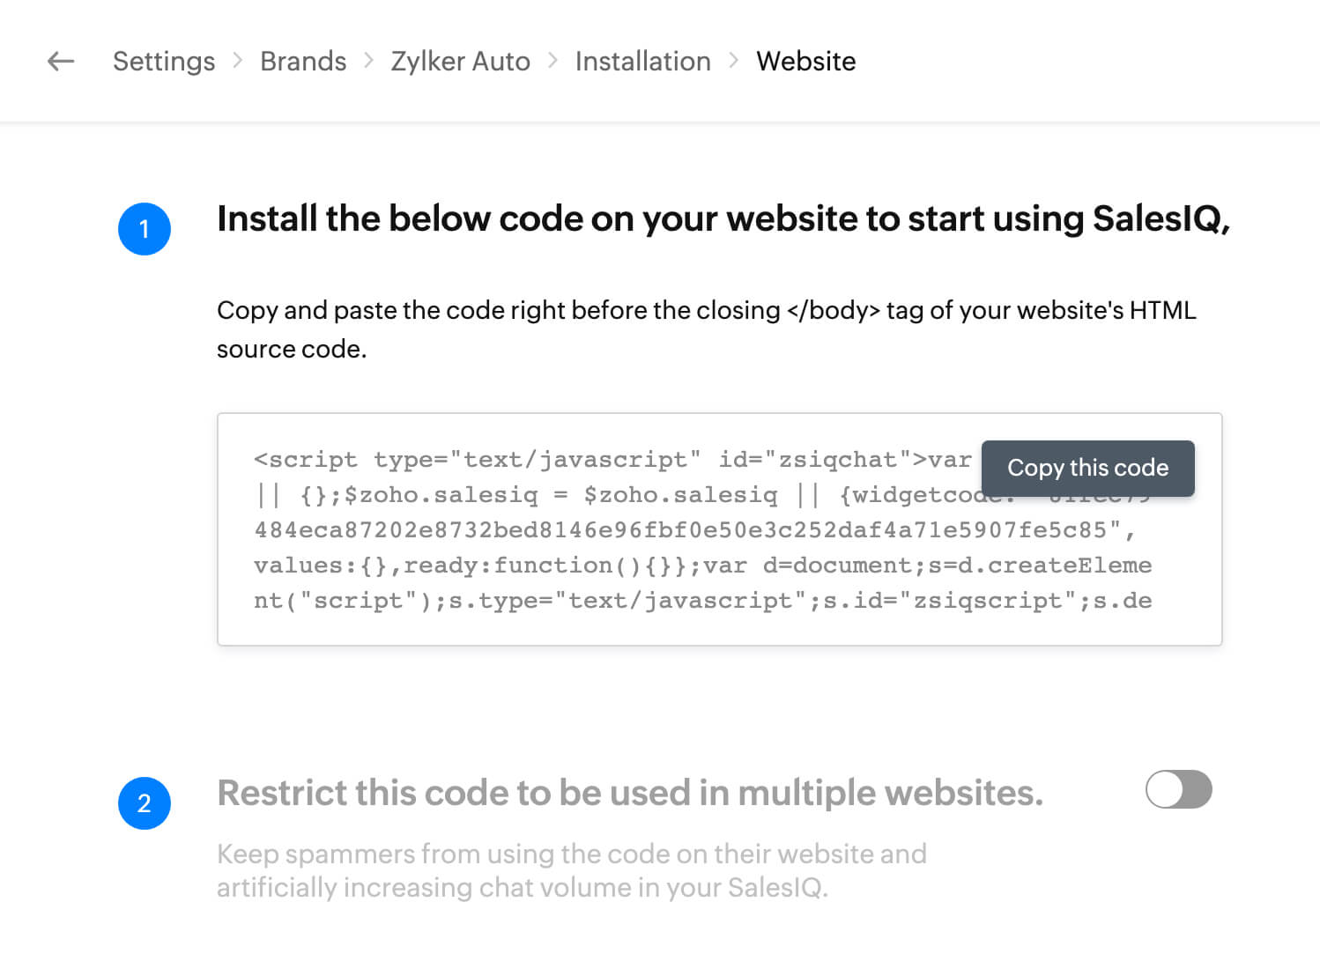Open Brands from the breadcrumb trail
Image resolution: width=1320 pixels, height=976 pixels.
pos(303,61)
